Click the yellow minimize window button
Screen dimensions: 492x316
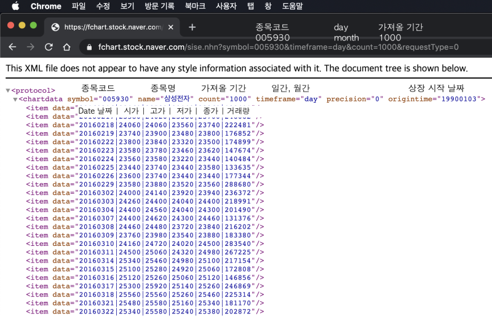22,25
